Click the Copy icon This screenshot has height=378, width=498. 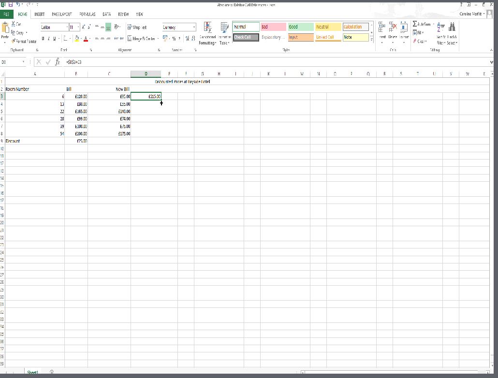[13, 32]
